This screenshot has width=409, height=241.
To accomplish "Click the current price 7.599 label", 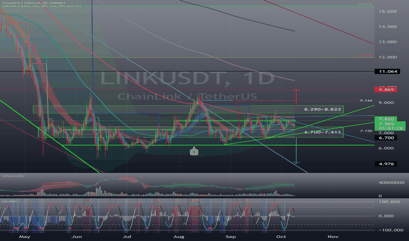I will pos(386,124).
